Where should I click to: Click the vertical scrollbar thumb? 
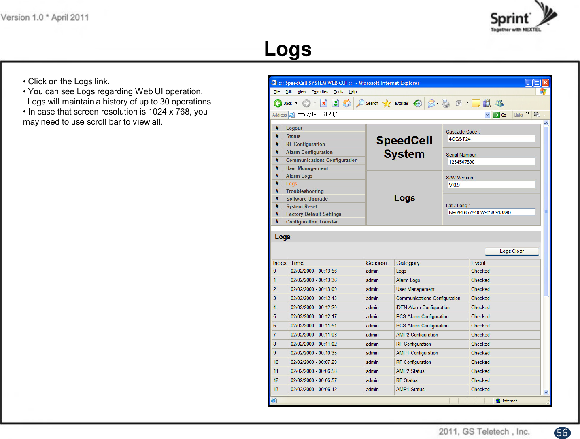[x=546, y=211]
